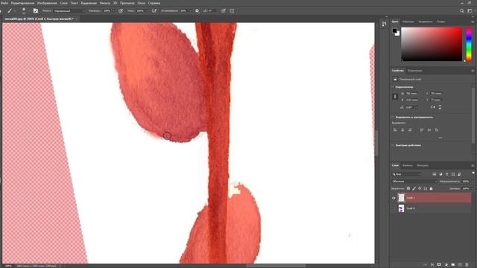Filter layers by shape layers icon
The image size is (477, 268).
(x=453, y=174)
